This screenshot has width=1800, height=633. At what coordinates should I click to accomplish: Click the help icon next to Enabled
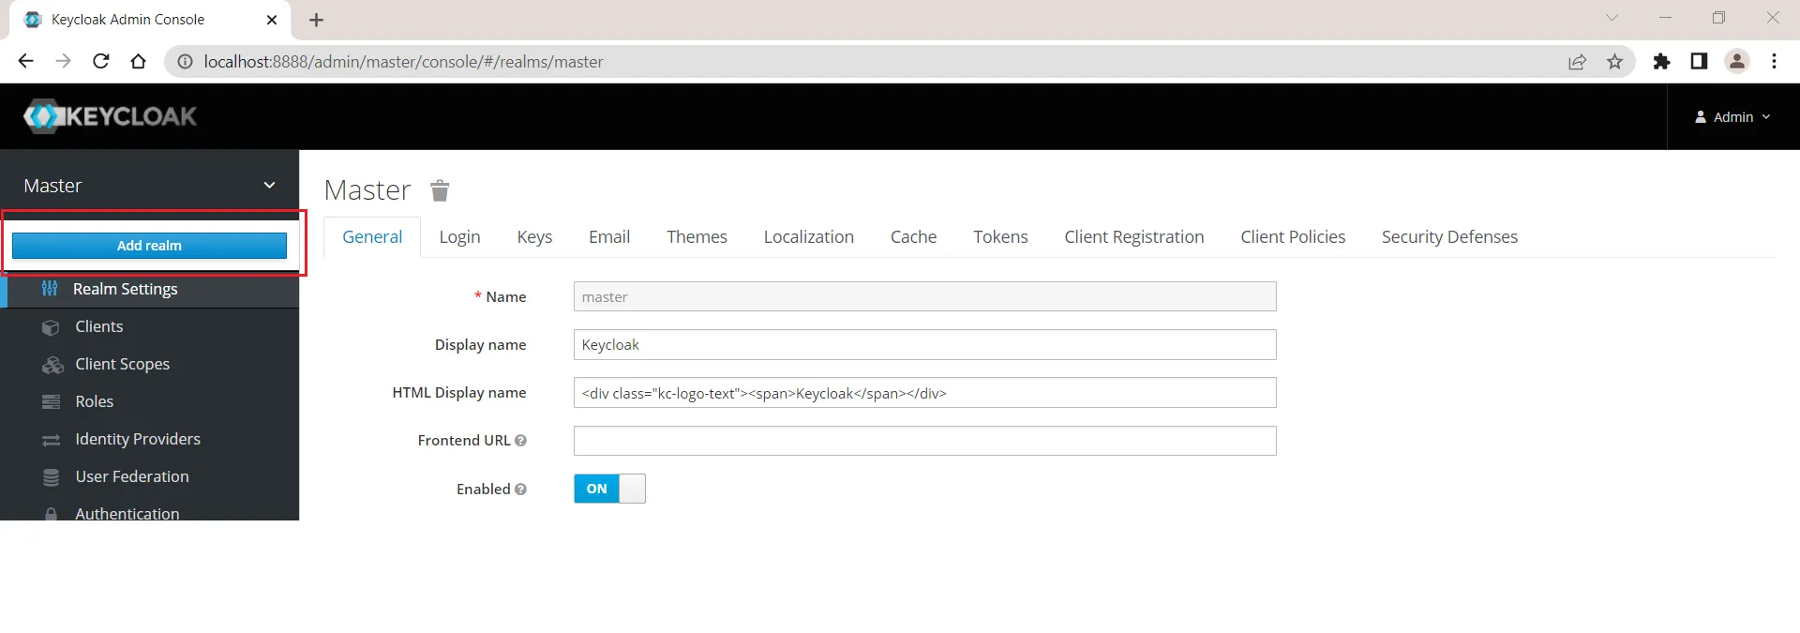[520, 489]
